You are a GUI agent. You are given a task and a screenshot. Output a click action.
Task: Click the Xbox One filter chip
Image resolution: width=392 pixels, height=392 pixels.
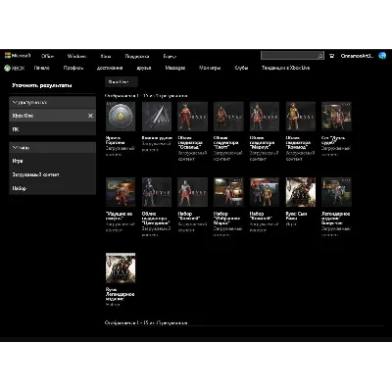[122, 82]
